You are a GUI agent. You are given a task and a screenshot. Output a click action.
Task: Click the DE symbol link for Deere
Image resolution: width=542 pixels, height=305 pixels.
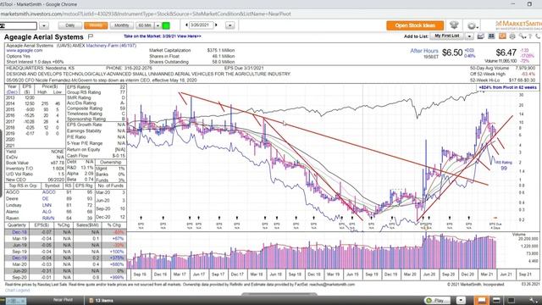[x=45, y=198]
